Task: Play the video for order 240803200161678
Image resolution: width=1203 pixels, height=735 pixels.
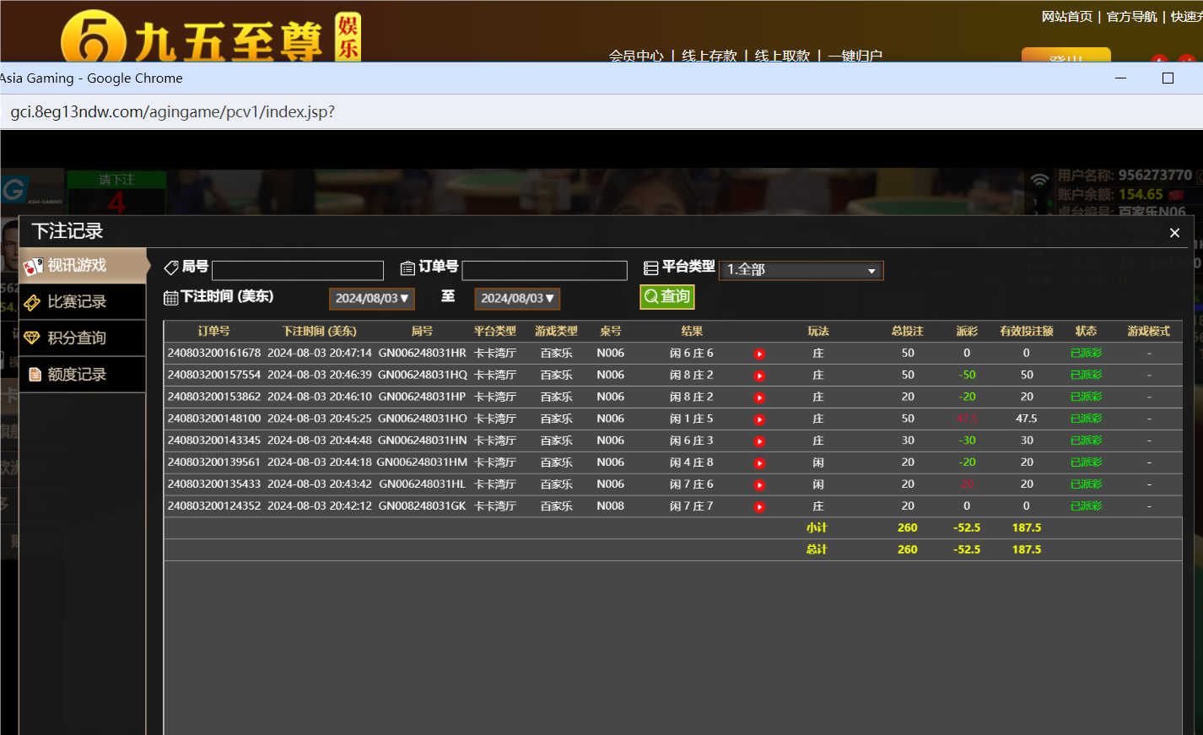Action: 758,353
